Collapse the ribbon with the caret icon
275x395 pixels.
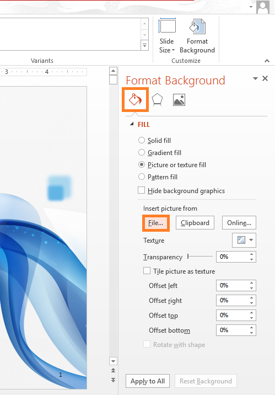267,61
